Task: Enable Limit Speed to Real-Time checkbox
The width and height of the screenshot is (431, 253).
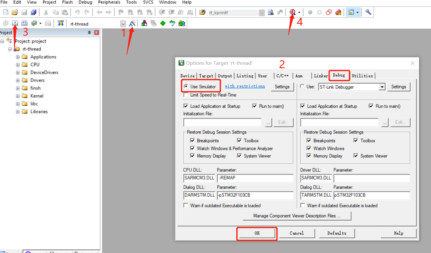Action: pyautogui.click(x=186, y=95)
